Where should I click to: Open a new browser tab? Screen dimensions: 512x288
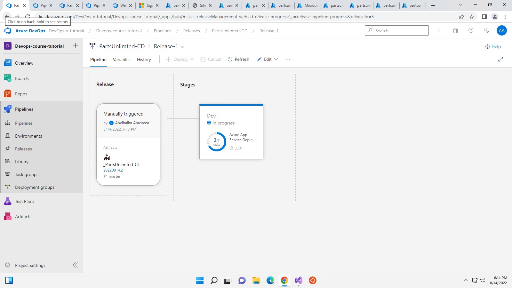(433, 5)
